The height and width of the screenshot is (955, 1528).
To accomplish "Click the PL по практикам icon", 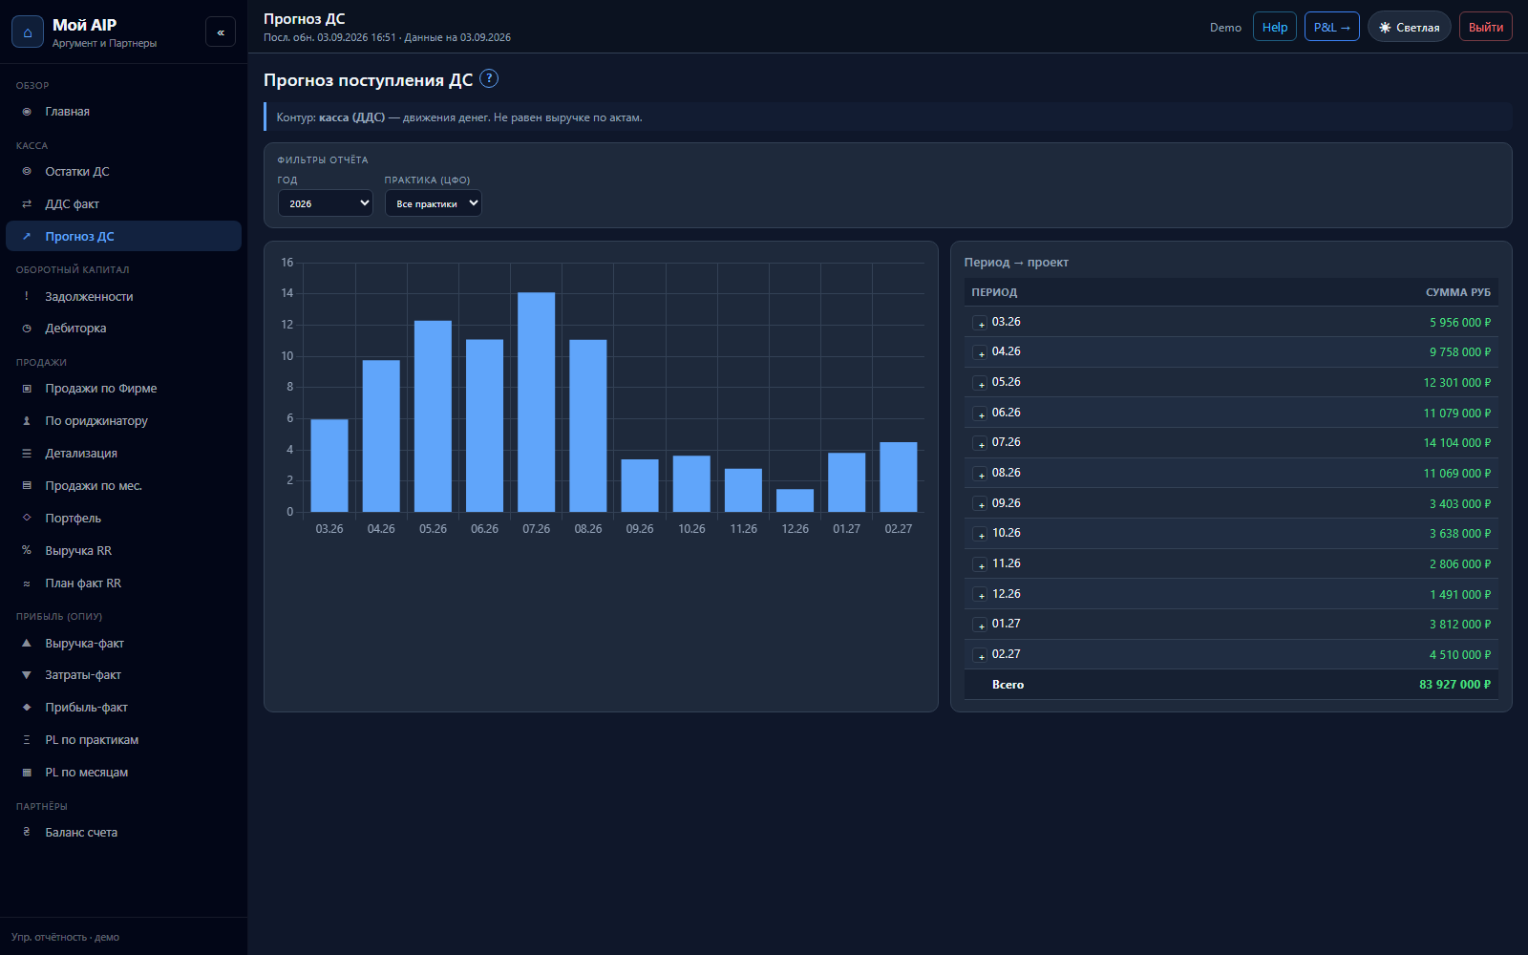I will [27, 740].
